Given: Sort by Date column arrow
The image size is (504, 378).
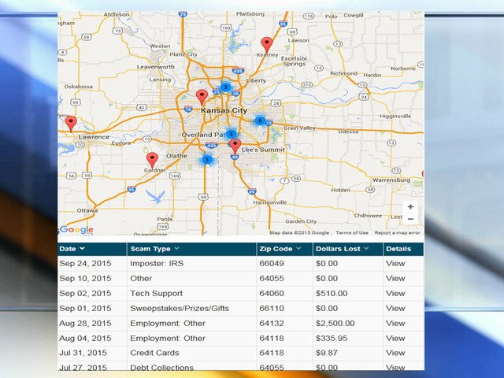Looking at the screenshot, I should (x=82, y=249).
